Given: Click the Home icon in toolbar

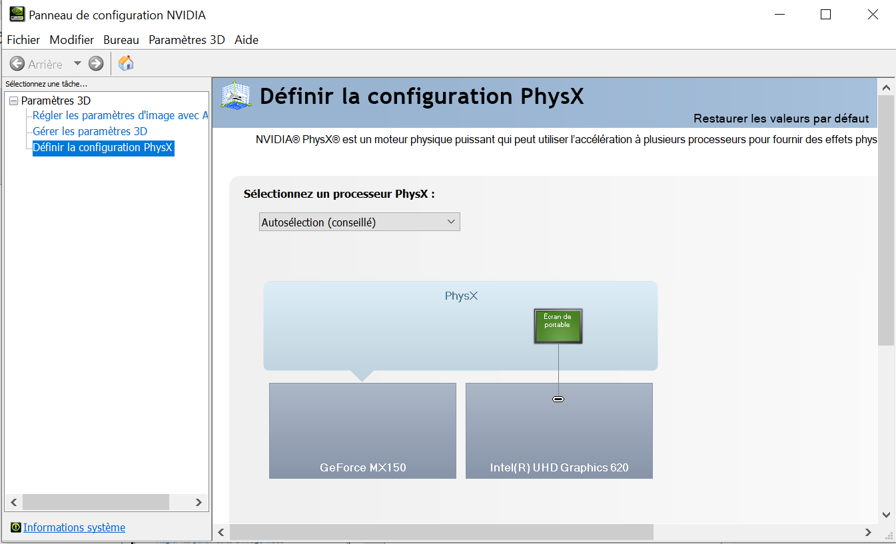Looking at the screenshot, I should [126, 63].
